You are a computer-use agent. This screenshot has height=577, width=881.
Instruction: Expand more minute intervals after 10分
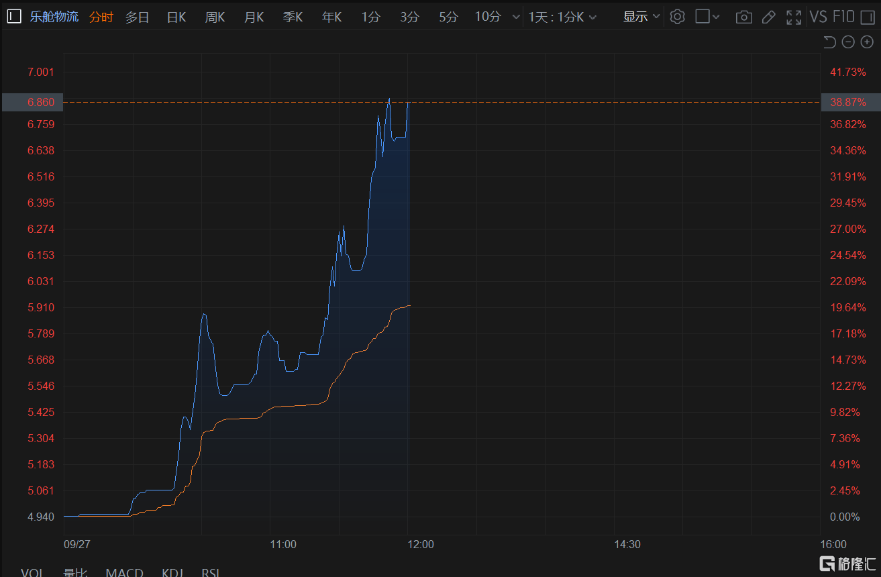click(x=515, y=17)
